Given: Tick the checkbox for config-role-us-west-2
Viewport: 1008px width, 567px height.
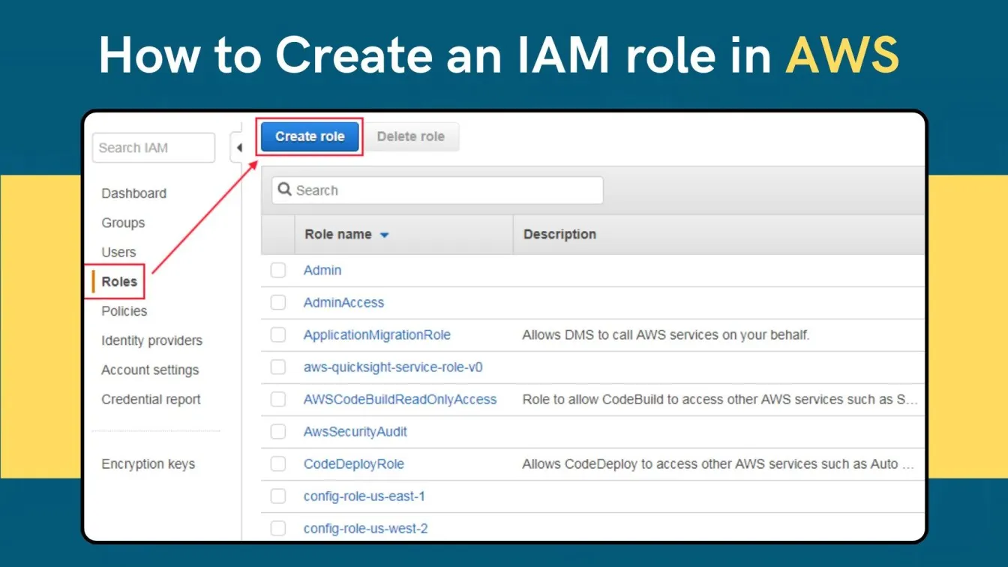Looking at the screenshot, I should [278, 528].
